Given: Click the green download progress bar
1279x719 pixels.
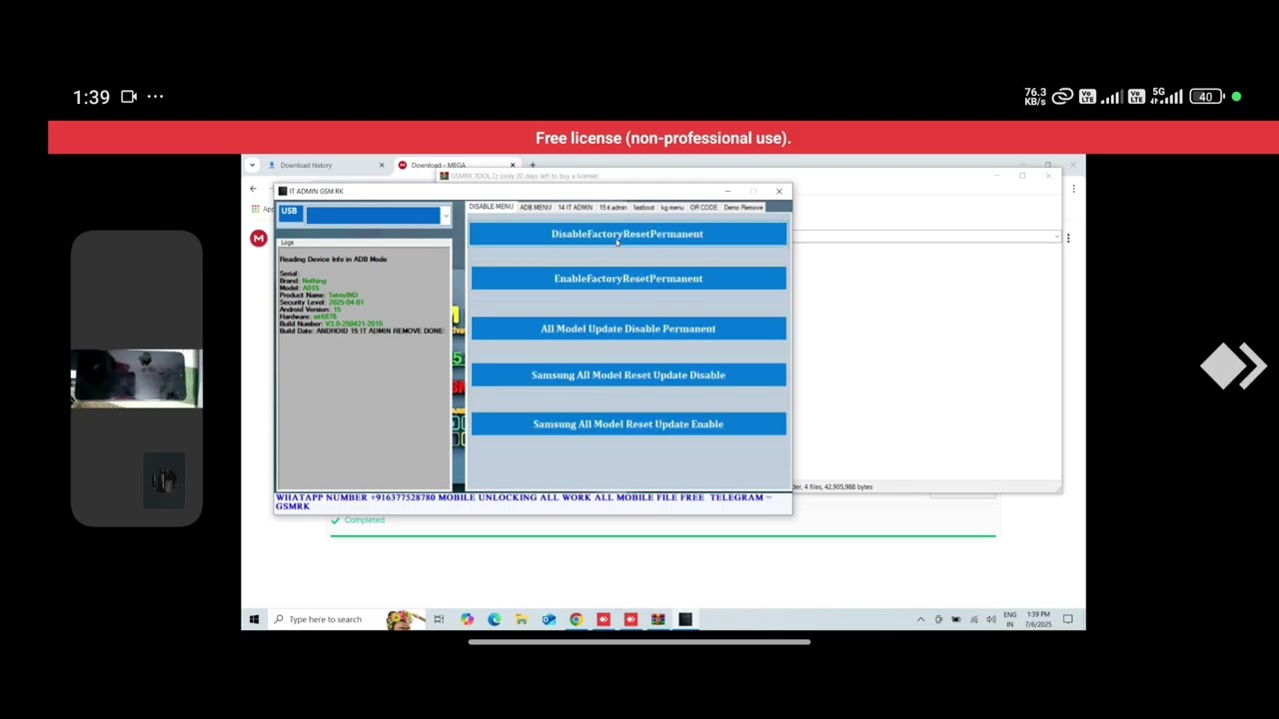Looking at the screenshot, I should point(663,536).
